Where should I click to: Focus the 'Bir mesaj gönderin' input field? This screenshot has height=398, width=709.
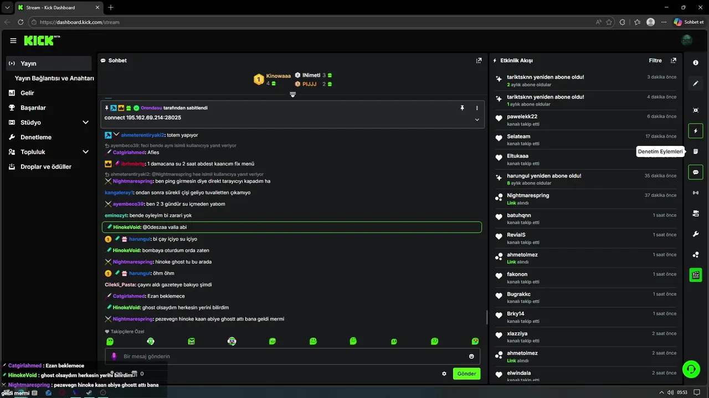292,357
